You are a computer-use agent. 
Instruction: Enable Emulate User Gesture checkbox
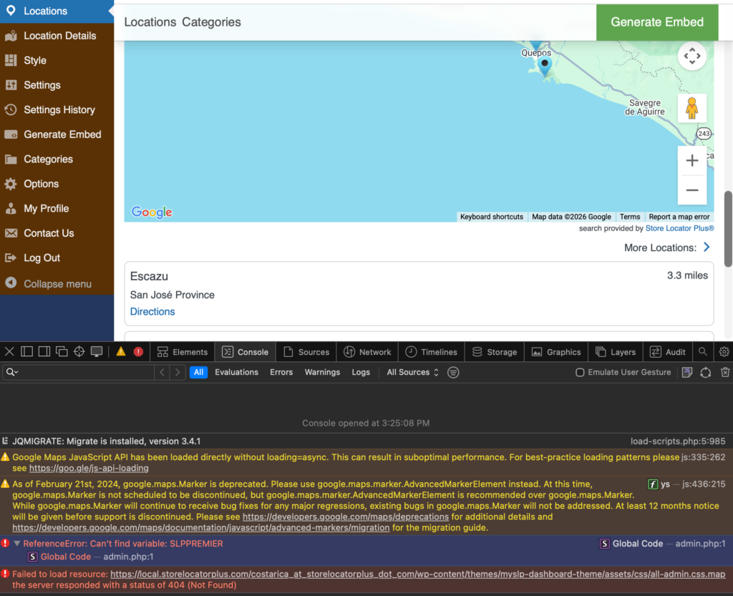[x=581, y=372]
